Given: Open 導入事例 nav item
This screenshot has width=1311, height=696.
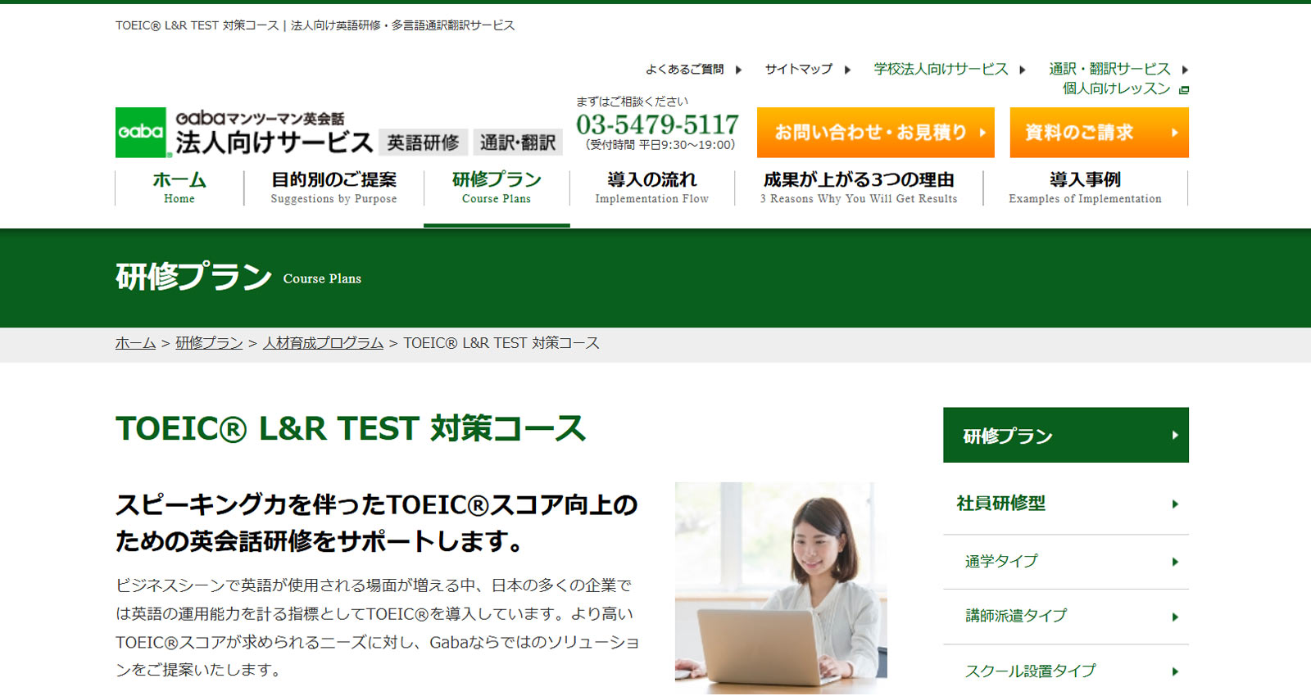Looking at the screenshot, I should [x=1085, y=188].
